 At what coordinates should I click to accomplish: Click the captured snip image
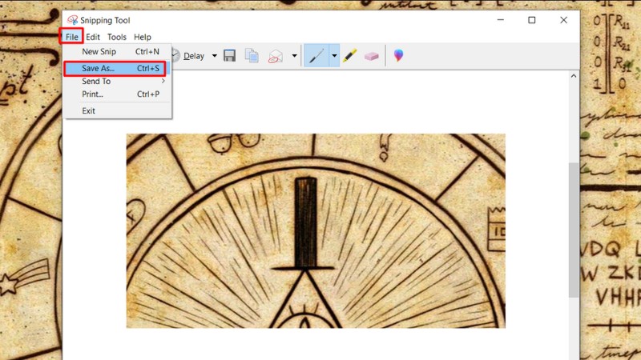(x=316, y=230)
